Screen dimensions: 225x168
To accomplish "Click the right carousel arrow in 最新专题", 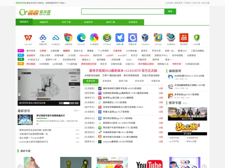I will click(x=204, y=166).
